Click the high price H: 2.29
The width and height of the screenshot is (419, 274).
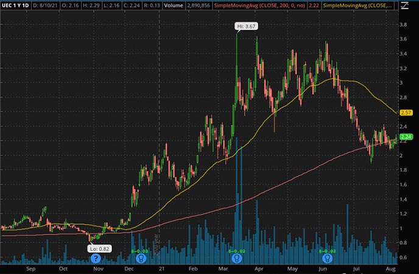[91, 5]
